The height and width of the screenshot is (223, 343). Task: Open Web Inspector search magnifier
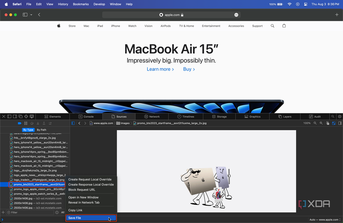[x=333, y=116]
